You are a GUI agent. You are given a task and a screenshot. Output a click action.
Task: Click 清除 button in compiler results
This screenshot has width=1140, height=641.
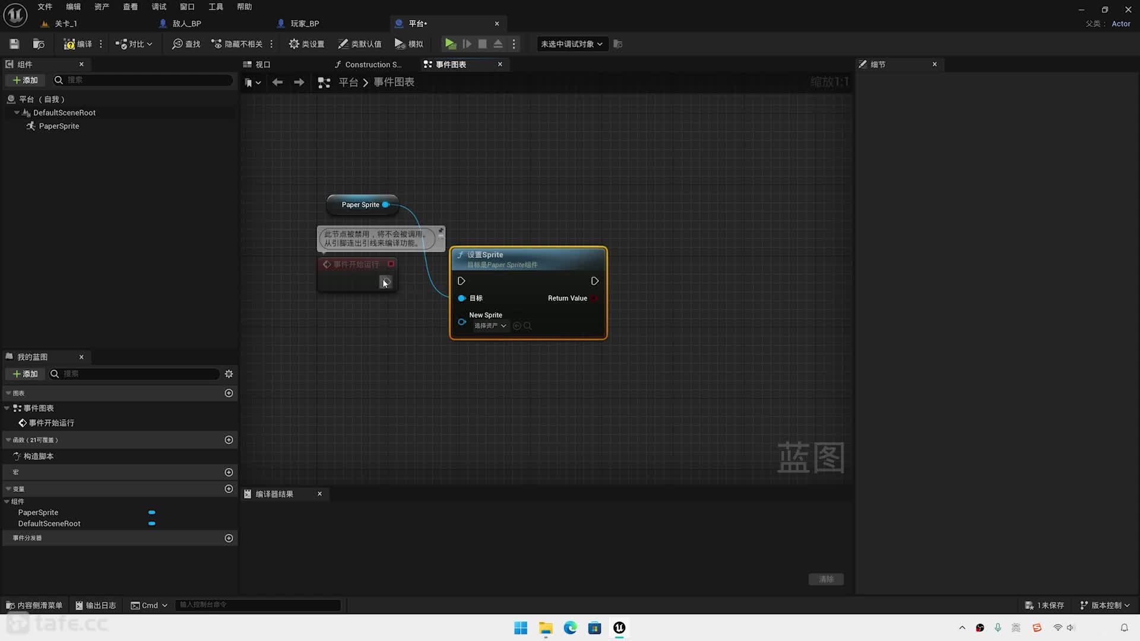pos(826,579)
